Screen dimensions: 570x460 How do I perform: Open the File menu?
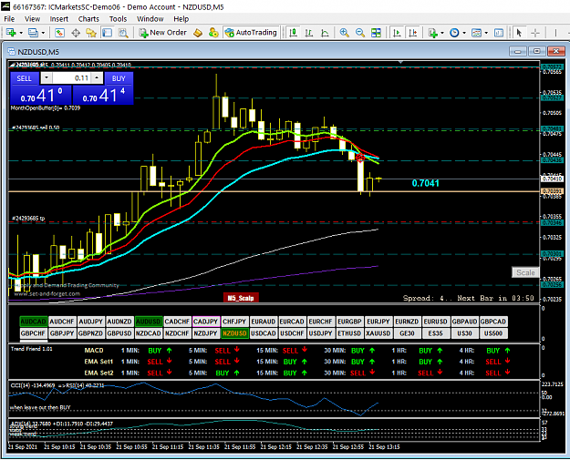(9, 19)
